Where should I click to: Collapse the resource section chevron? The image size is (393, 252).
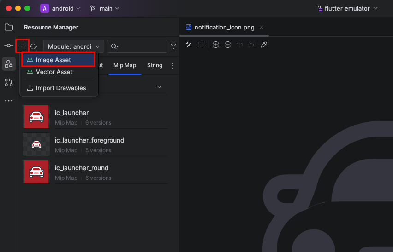(x=159, y=87)
